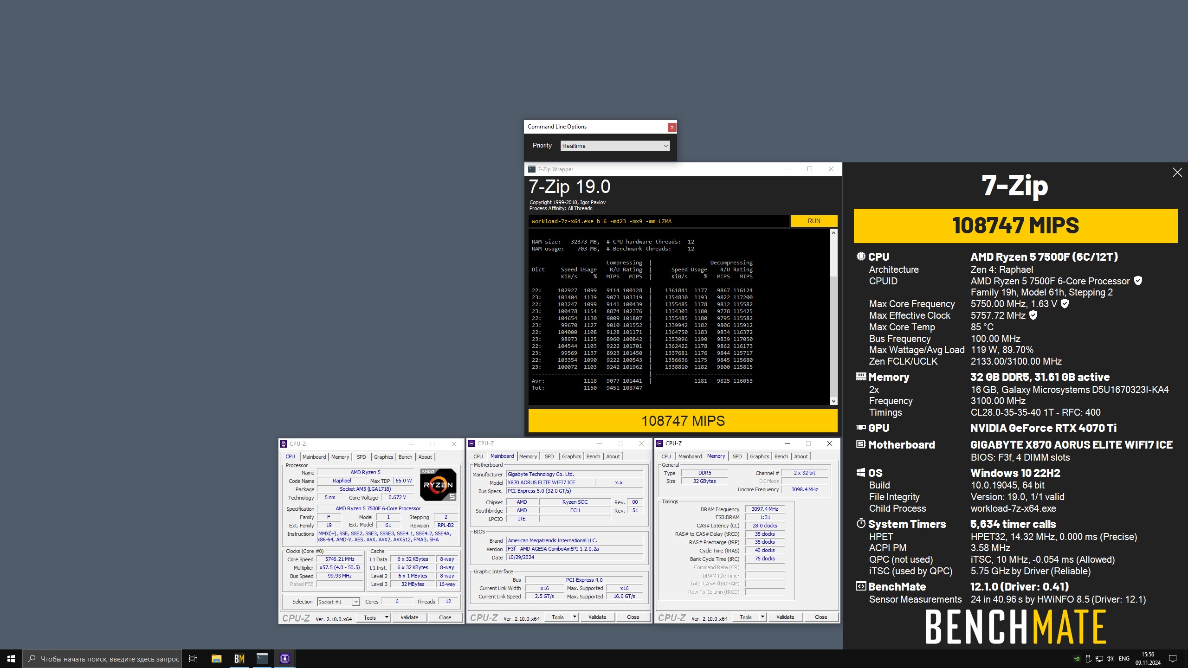The image size is (1188, 668).
Task: Open the Windows Start menu
Action: 11,659
